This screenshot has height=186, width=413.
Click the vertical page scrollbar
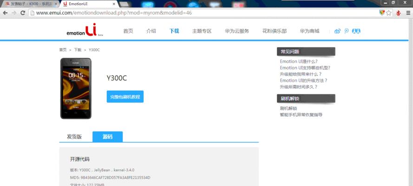click(411, 103)
